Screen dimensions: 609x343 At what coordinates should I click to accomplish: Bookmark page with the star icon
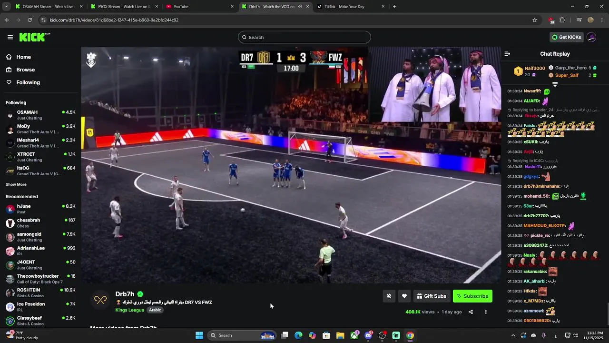point(535,20)
